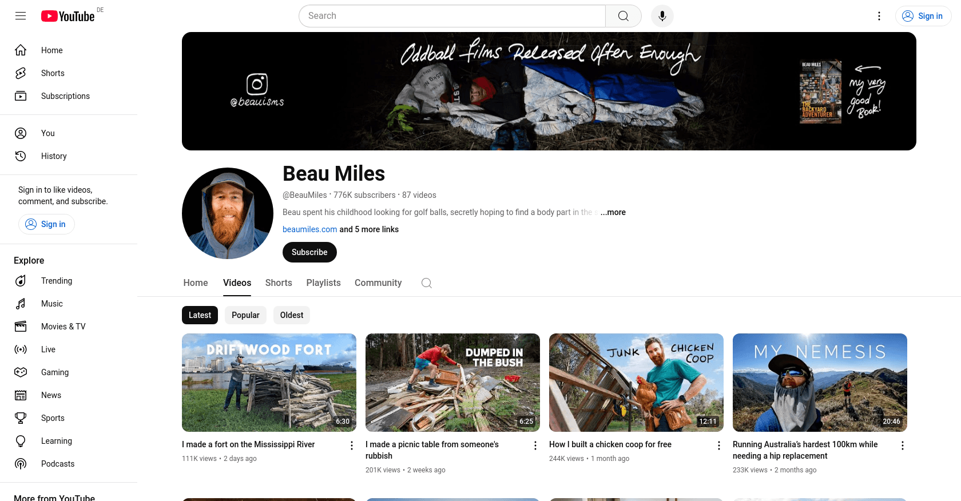Select the Latest sort chip
This screenshot has height=501, width=961.
pyautogui.click(x=200, y=315)
